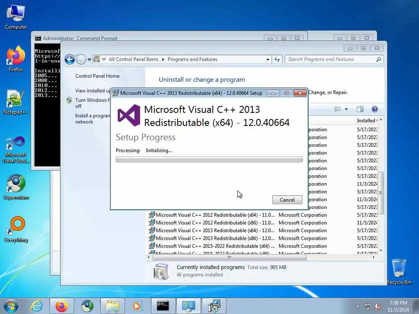
Task: Show hidden system tray icons
Action: tap(358, 307)
